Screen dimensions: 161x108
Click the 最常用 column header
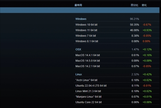pos(78,5)
